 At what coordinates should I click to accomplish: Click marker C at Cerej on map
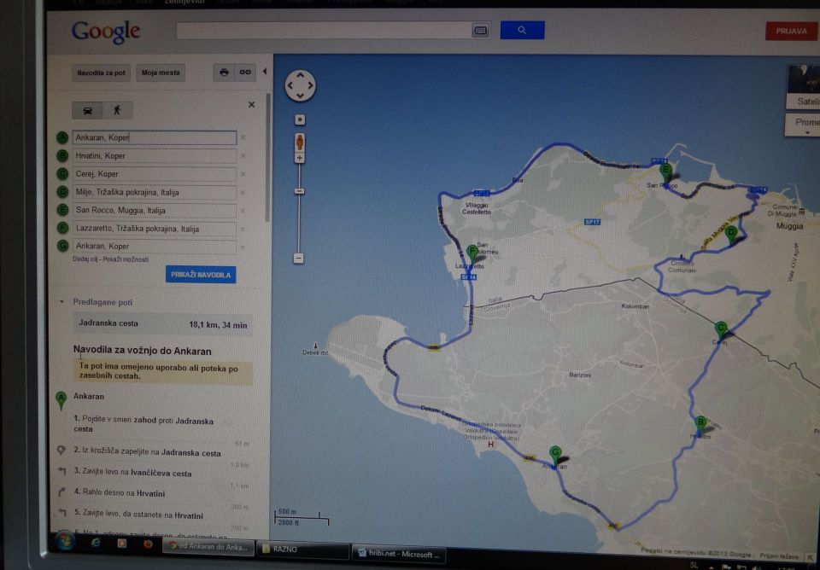(721, 331)
